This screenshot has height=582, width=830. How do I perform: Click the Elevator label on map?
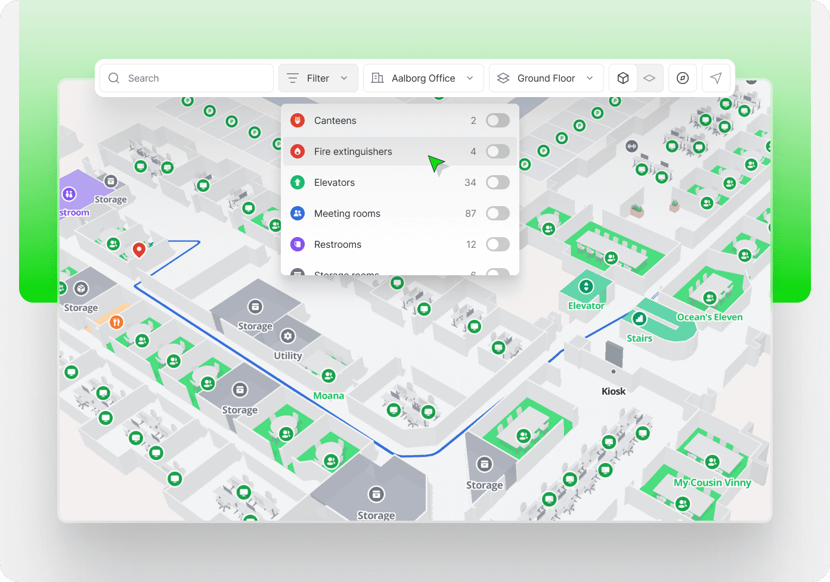[586, 306]
